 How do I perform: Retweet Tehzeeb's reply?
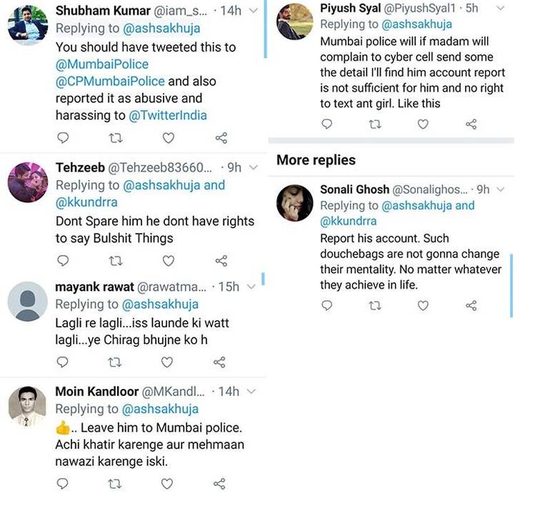tap(114, 260)
